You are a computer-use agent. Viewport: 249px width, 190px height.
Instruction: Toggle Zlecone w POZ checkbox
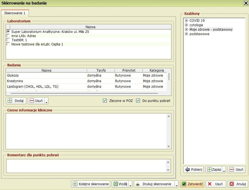click(105, 101)
